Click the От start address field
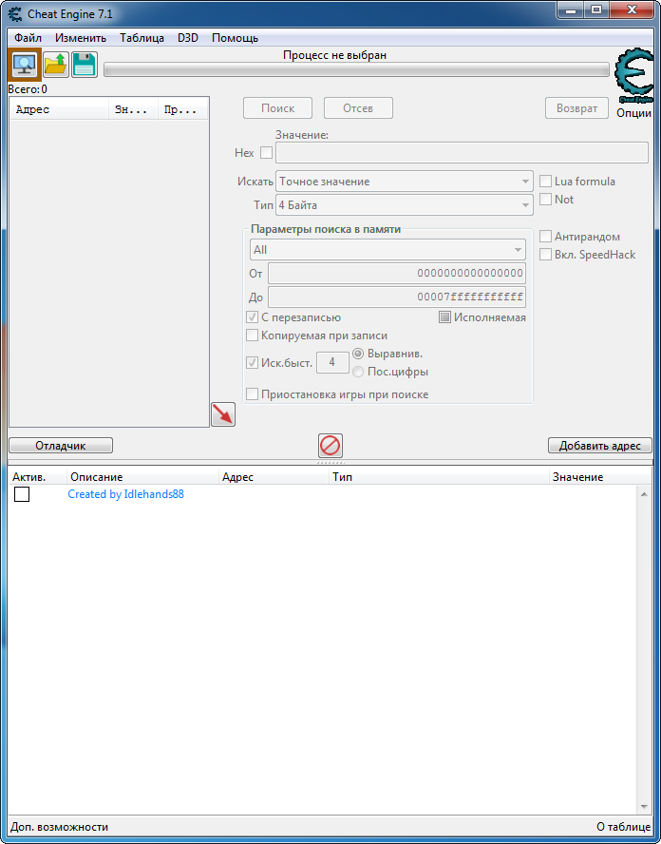The width and height of the screenshot is (661, 844). (397, 273)
